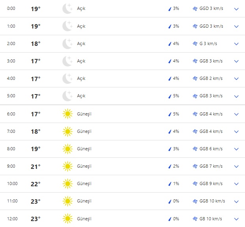Click the Açık label at 4:00
The image size is (245, 227).
[x=81, y=79]
